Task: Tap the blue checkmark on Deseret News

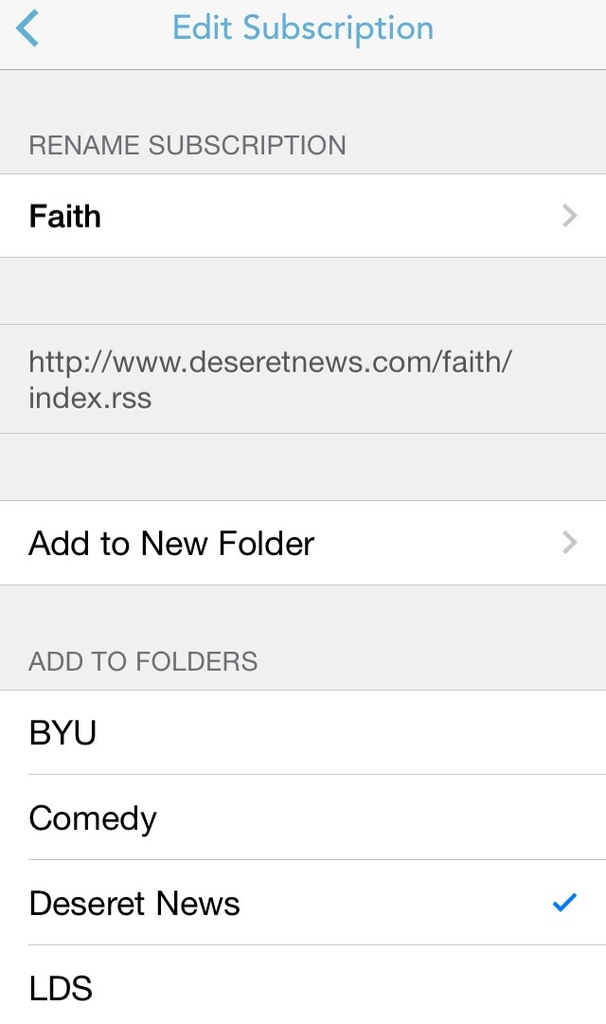Action: point(564,903)
